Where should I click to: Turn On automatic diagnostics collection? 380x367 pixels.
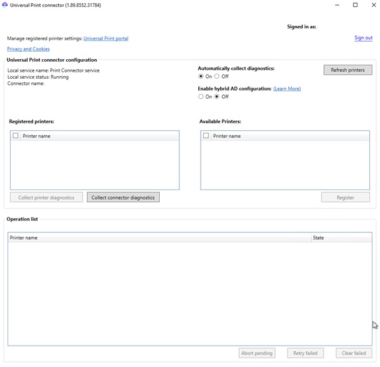coord(201,76)
